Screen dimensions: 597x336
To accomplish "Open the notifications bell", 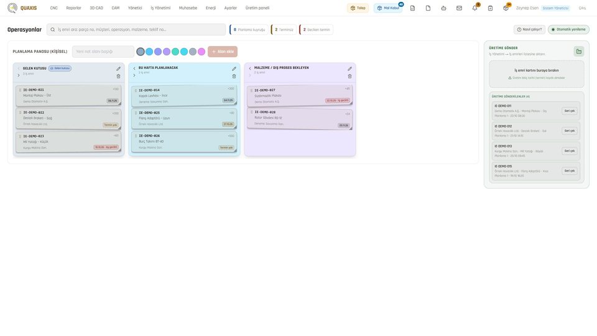I will [474, 8].
